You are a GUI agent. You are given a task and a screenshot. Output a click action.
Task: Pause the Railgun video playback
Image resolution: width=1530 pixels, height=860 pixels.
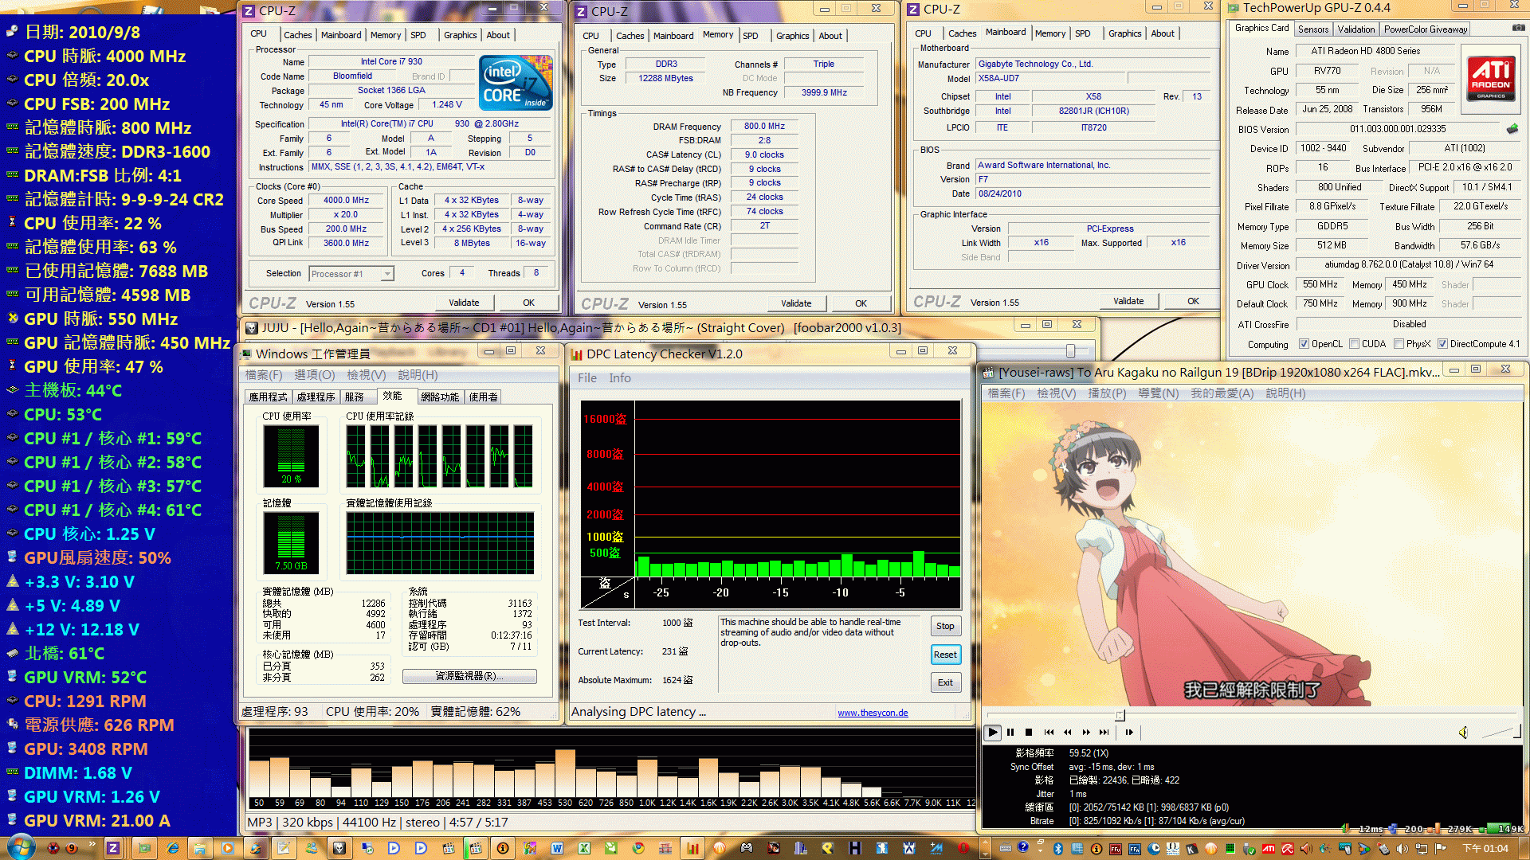pos(1010,732)
